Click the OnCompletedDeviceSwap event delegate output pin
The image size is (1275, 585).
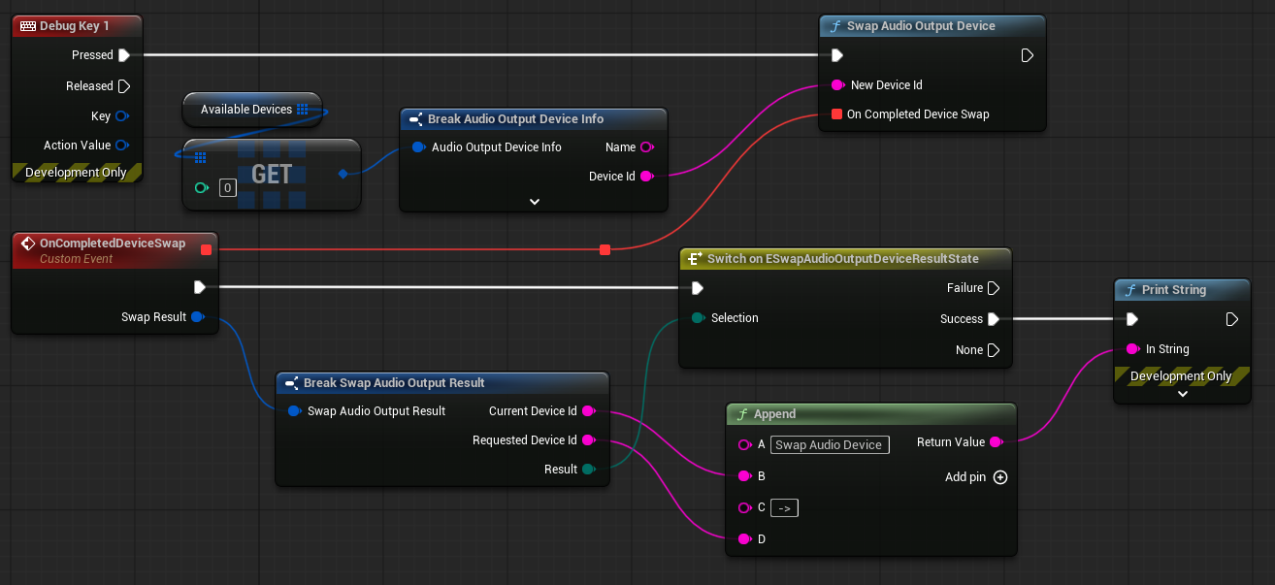coord(205,250)
